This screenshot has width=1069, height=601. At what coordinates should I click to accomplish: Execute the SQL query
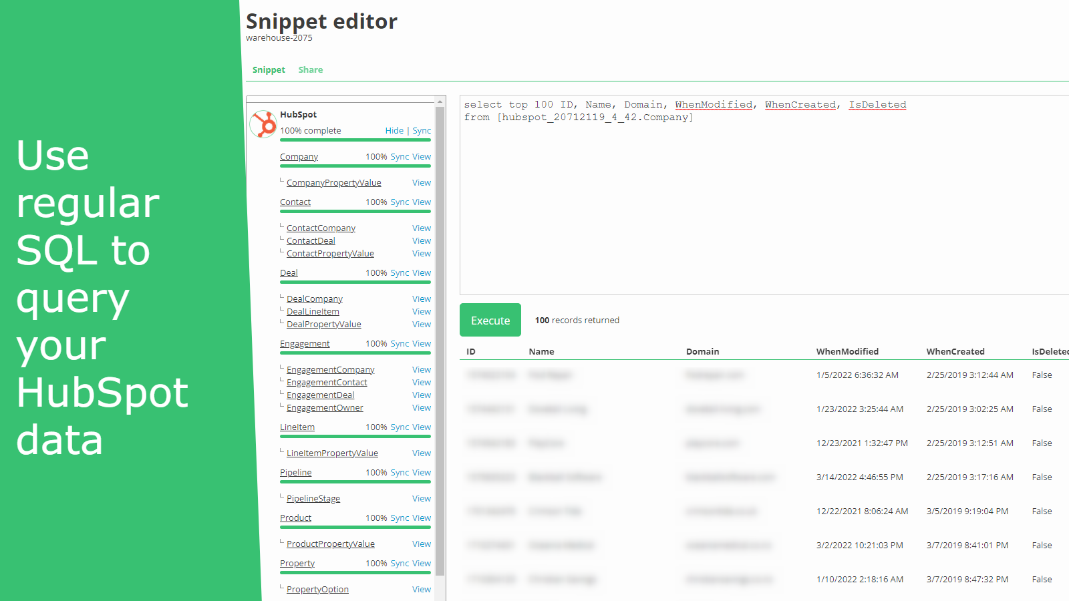pyautogui.click(x=490, y=320)
